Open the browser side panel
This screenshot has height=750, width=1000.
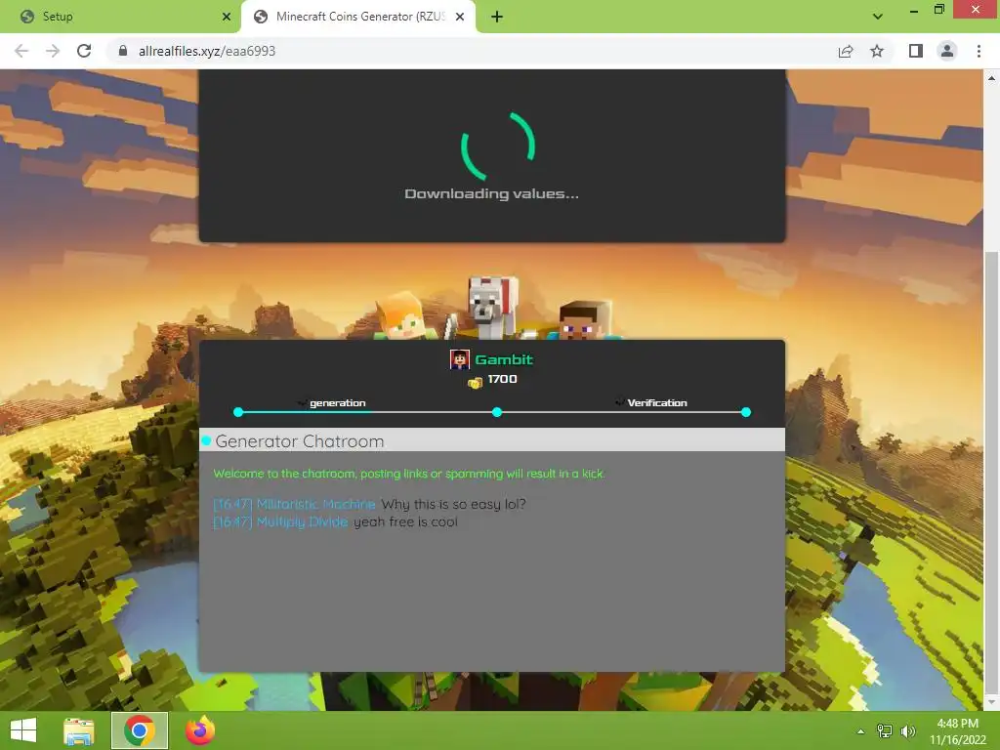[x=916, y=51]
